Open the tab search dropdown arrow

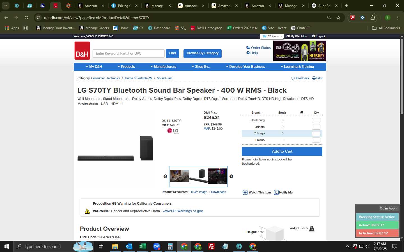click(x=5, y=6)
